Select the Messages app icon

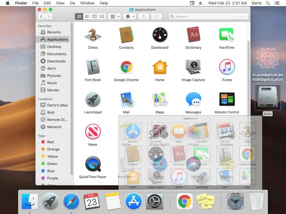(193, 99)
